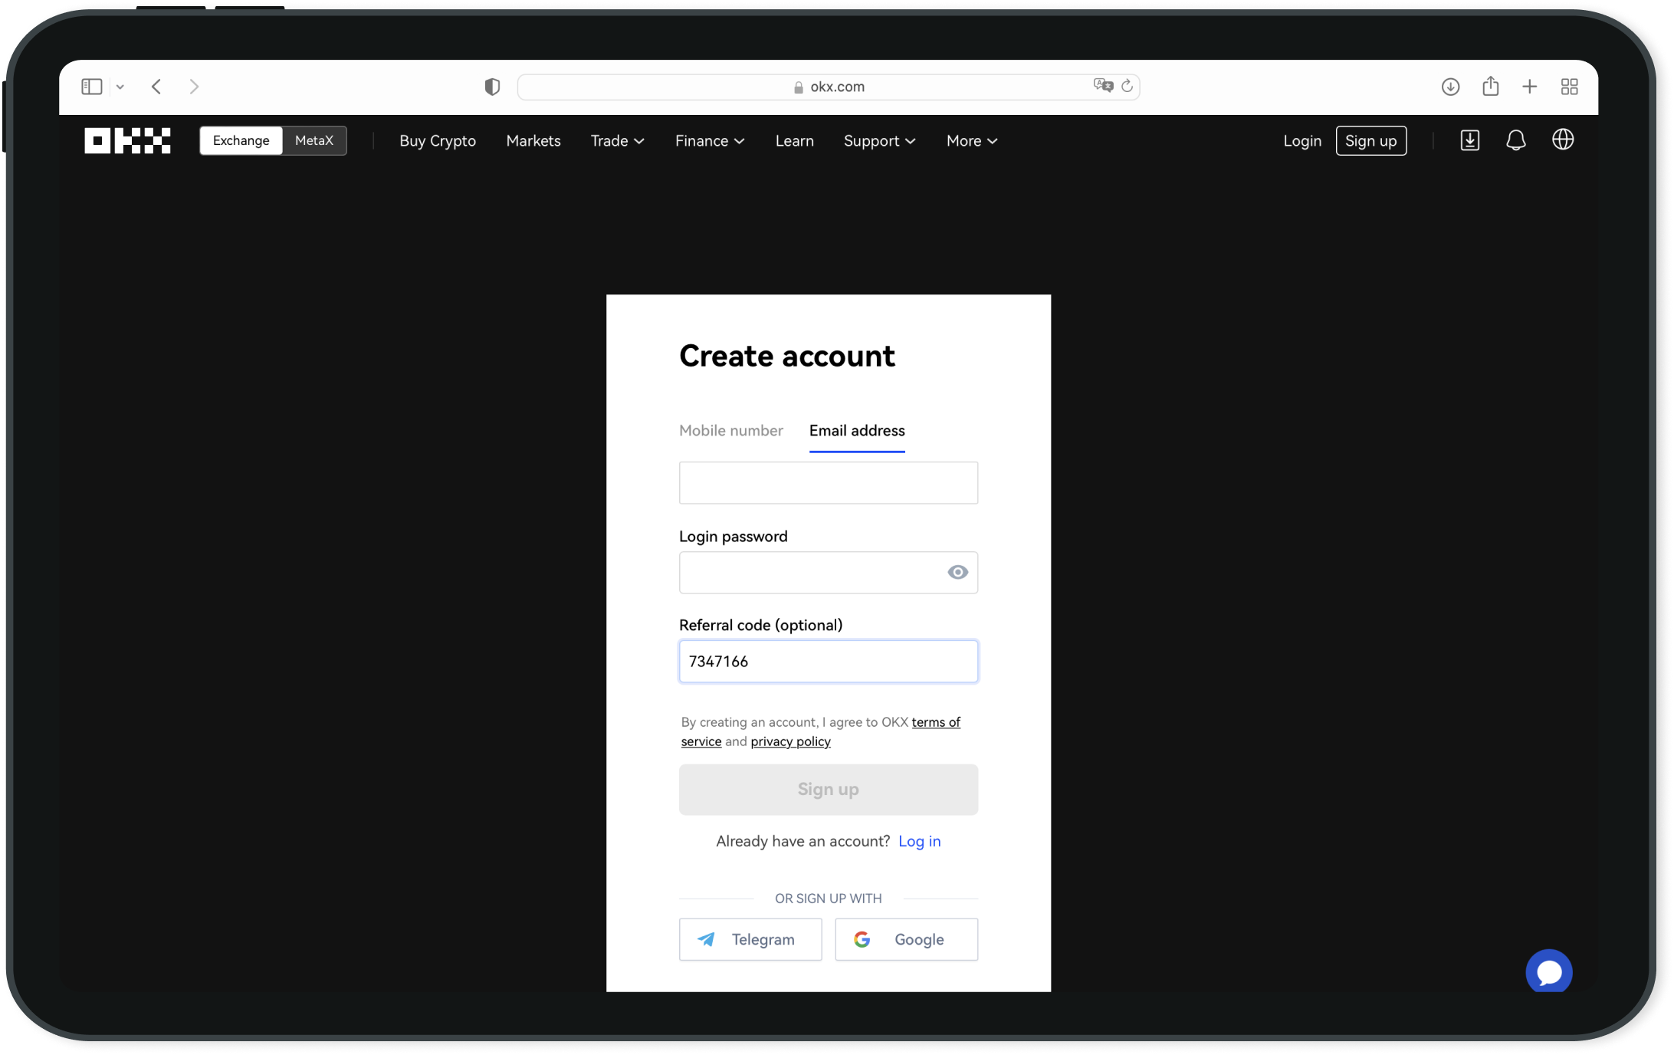Image resolution: width=1674 pixels, height=1055 pixels.
Task: Click the app download icon in header
Action: click(x=1470, y=140)
